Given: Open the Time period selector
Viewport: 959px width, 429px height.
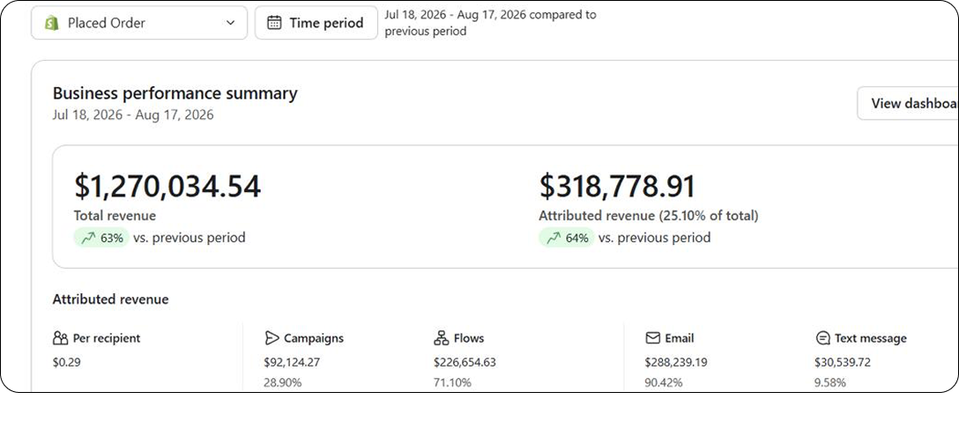Looking at the screenshot, I should pyautogui.click(x=316, y=23).
